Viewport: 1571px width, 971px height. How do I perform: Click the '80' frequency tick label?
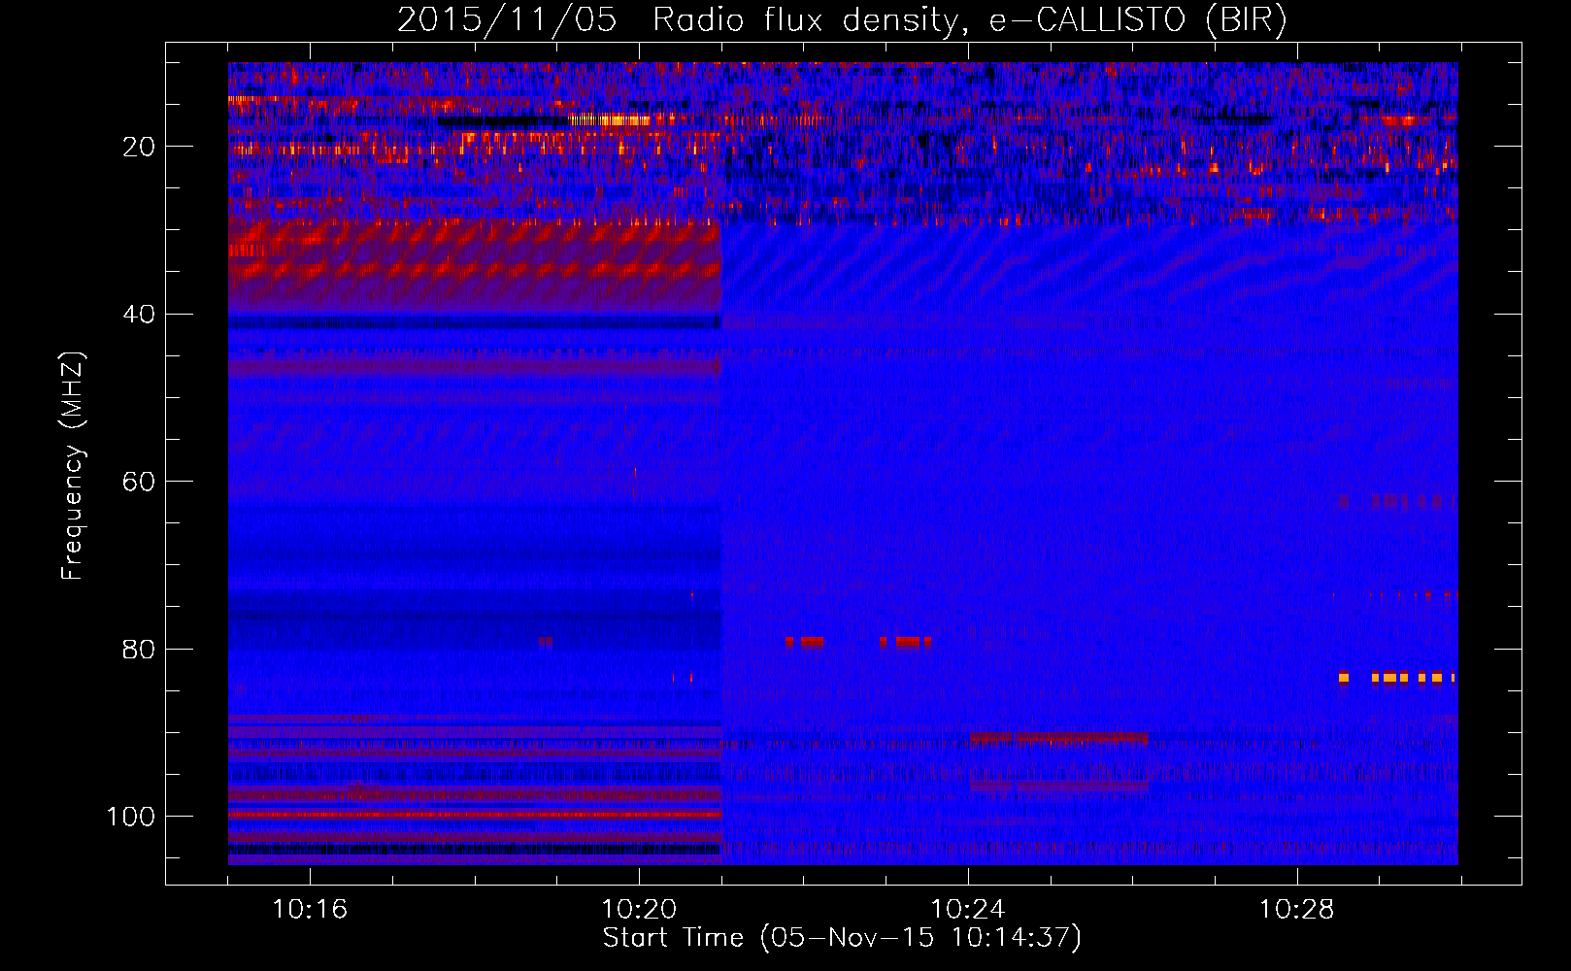[140, 649]
